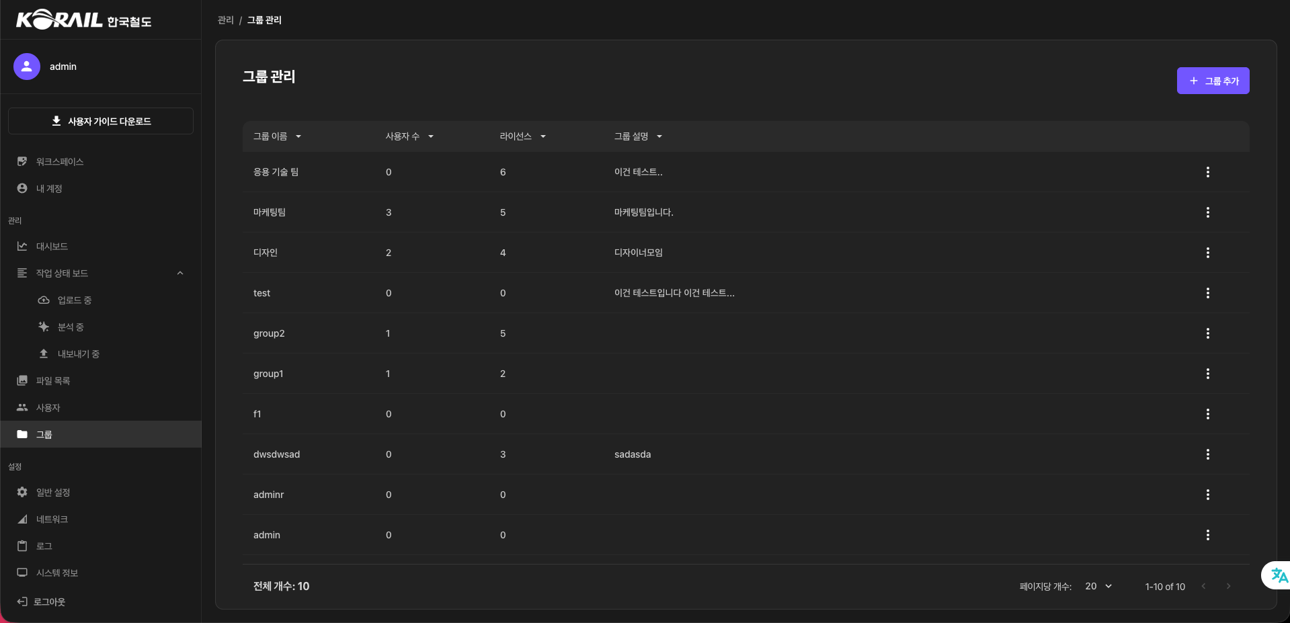Open the three-dot menu for admin row

pos(1207,535)
